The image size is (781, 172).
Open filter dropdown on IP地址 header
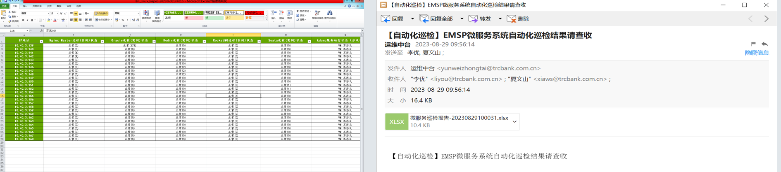[x=41, y=42]
